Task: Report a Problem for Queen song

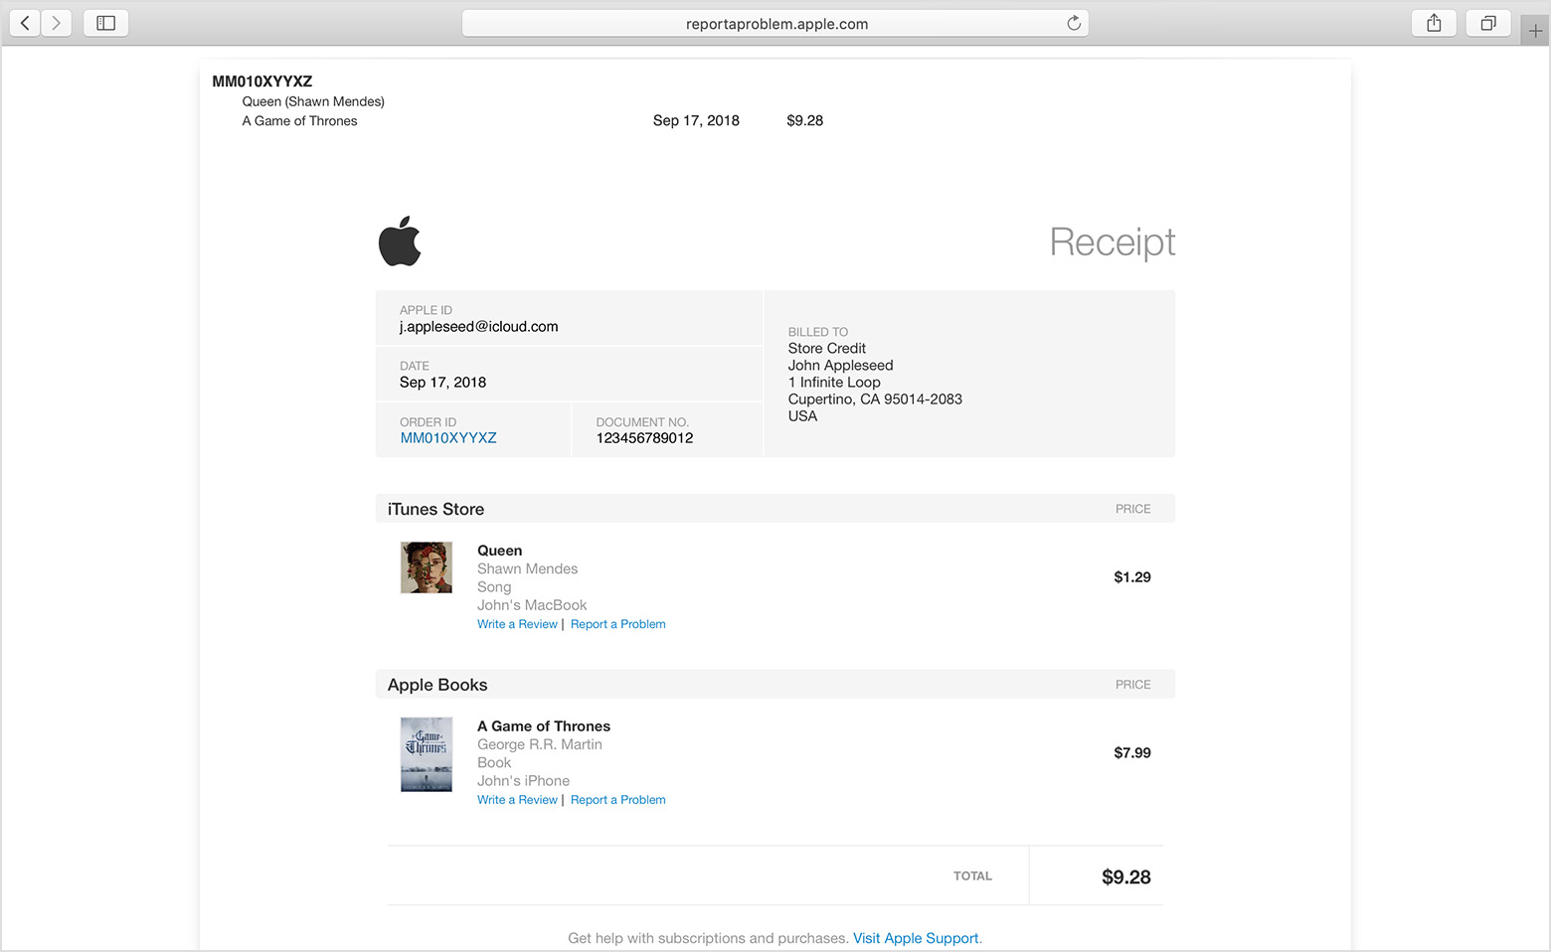Action: pos(618,624)
